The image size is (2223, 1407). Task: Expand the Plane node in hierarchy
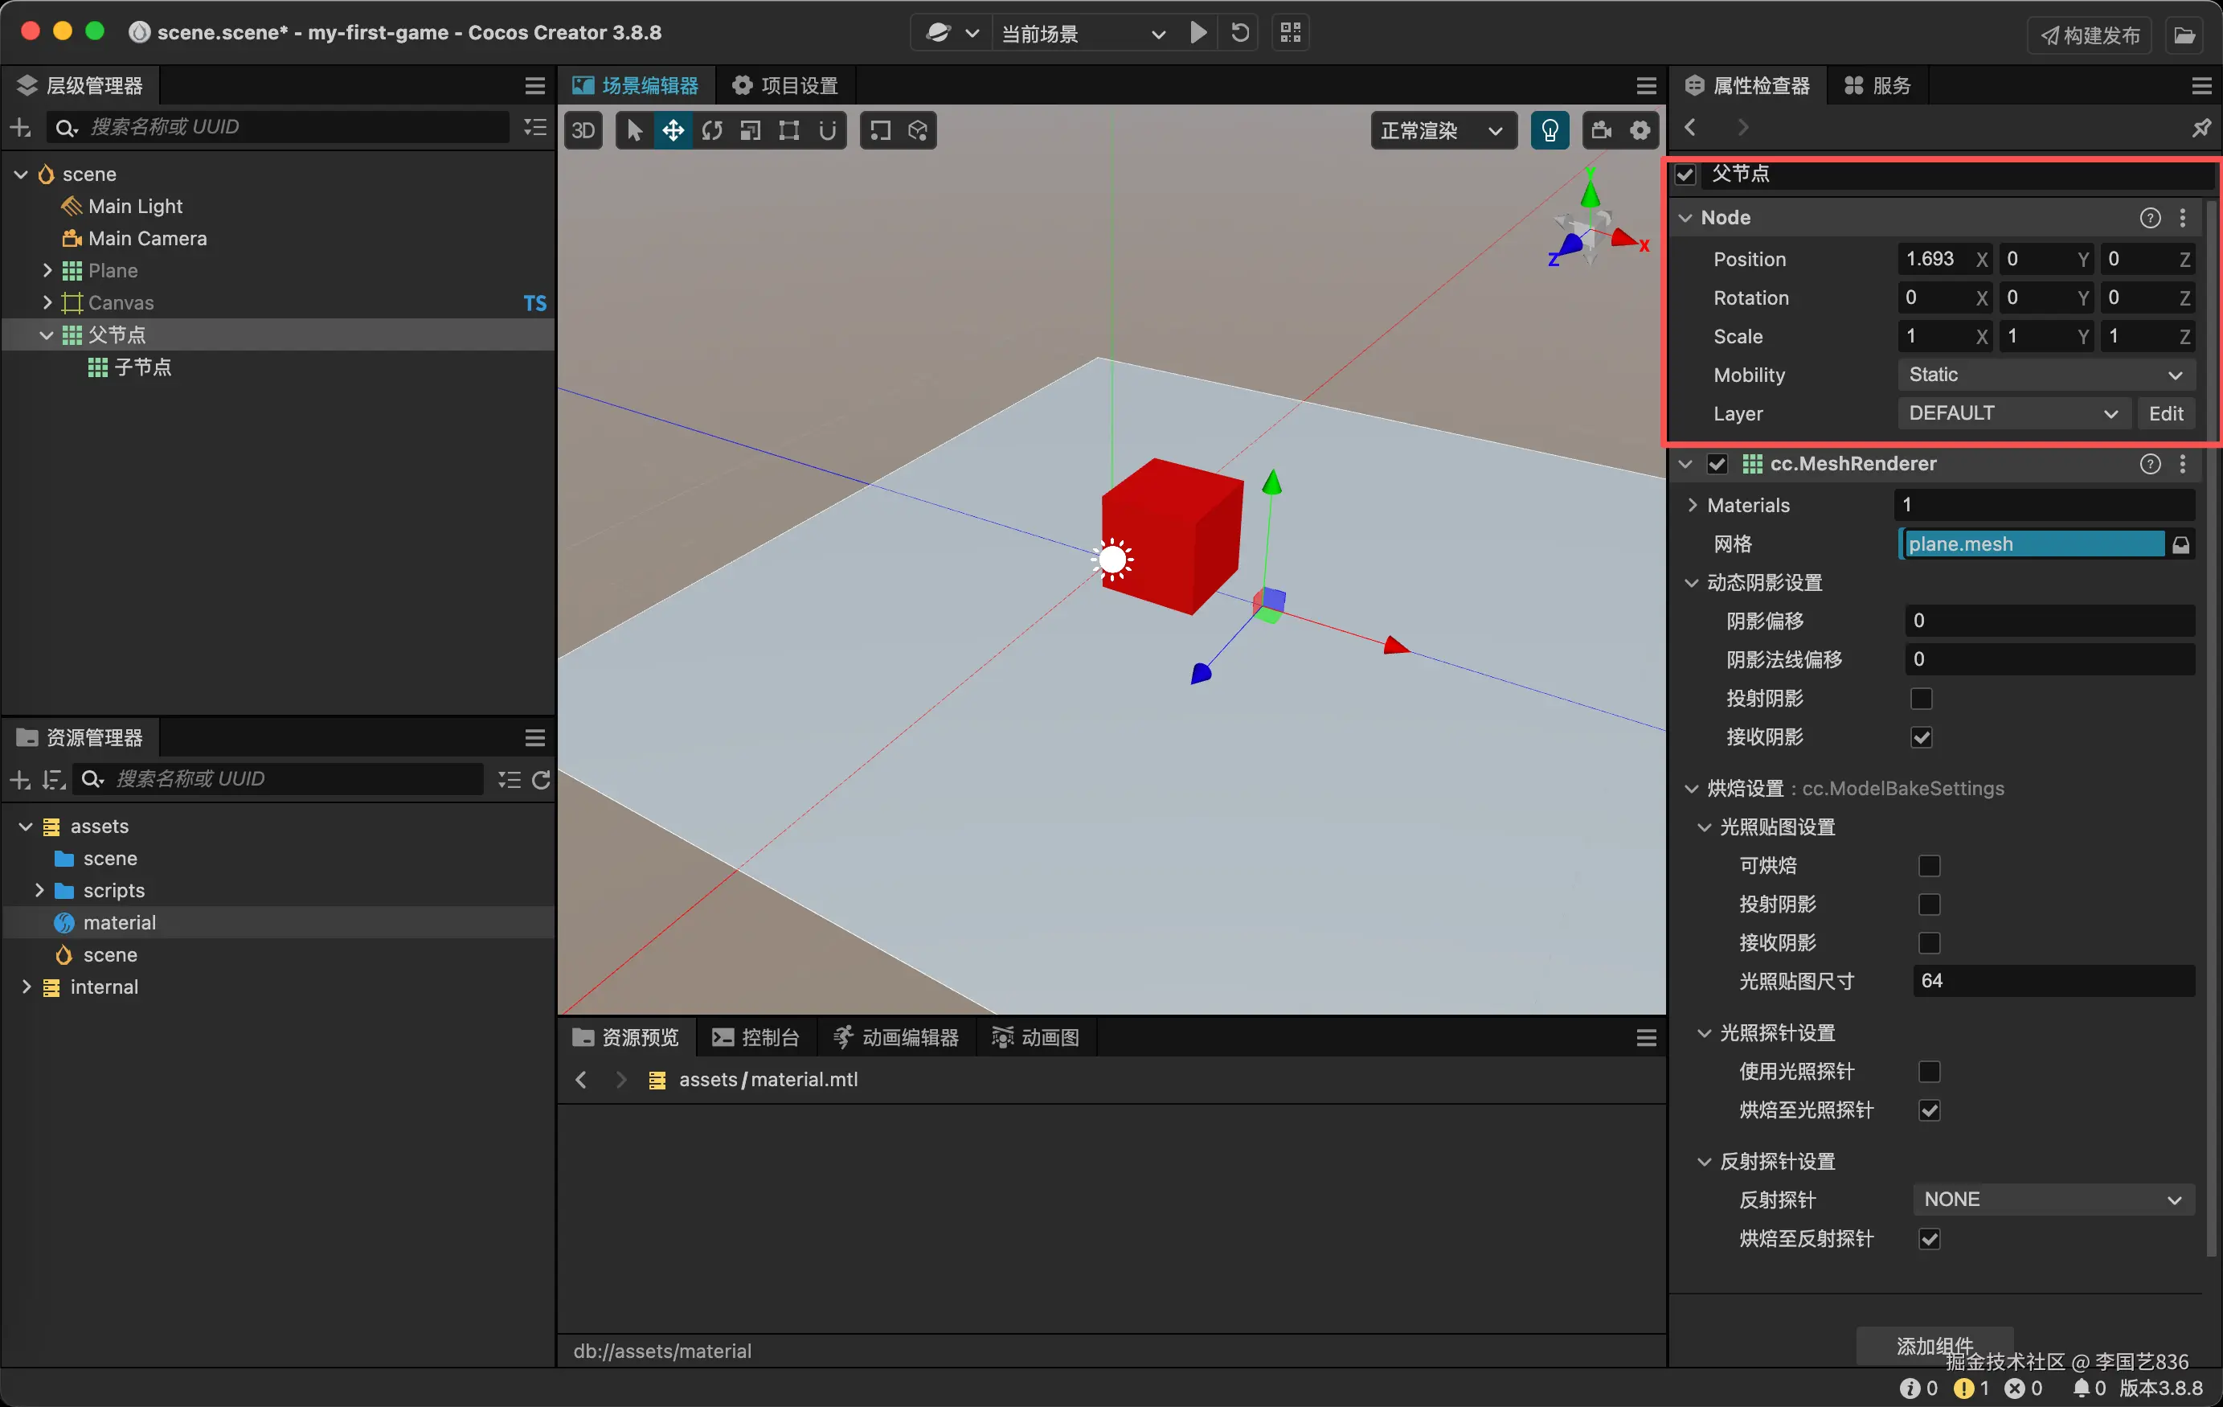[47, 271]
